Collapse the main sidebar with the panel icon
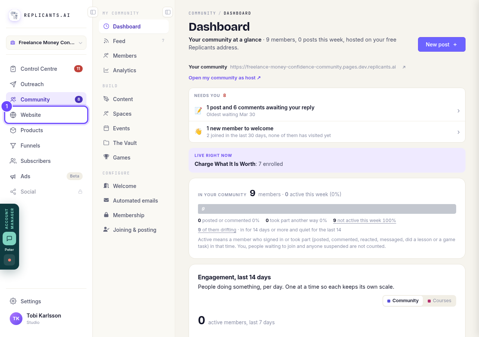 pos(93,12)
